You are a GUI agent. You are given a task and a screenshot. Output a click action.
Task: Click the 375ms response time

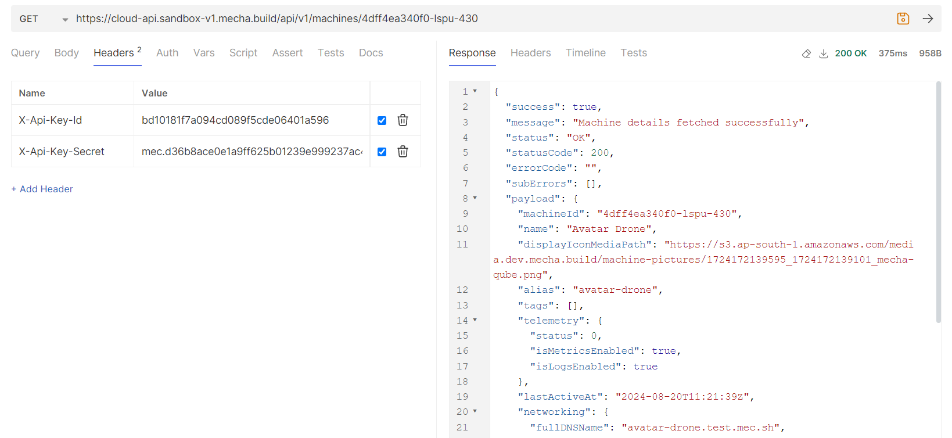pyautogui.click(x=893, y=53)
